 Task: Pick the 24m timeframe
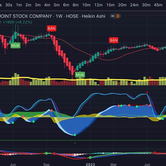click(x=134, y=5)
